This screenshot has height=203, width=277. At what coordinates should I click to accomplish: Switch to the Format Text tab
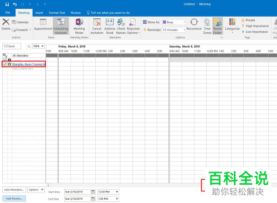pos(57,13)
